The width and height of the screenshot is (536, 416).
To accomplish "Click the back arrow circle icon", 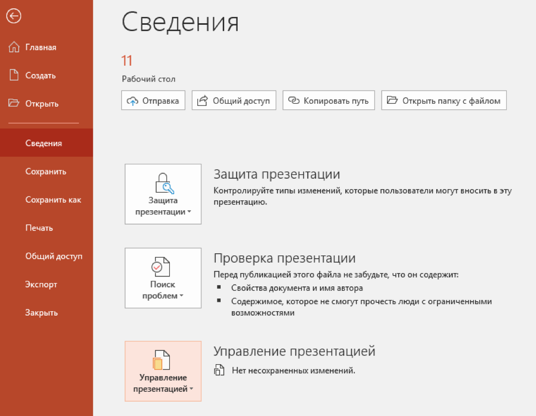I will click(14, 16).
